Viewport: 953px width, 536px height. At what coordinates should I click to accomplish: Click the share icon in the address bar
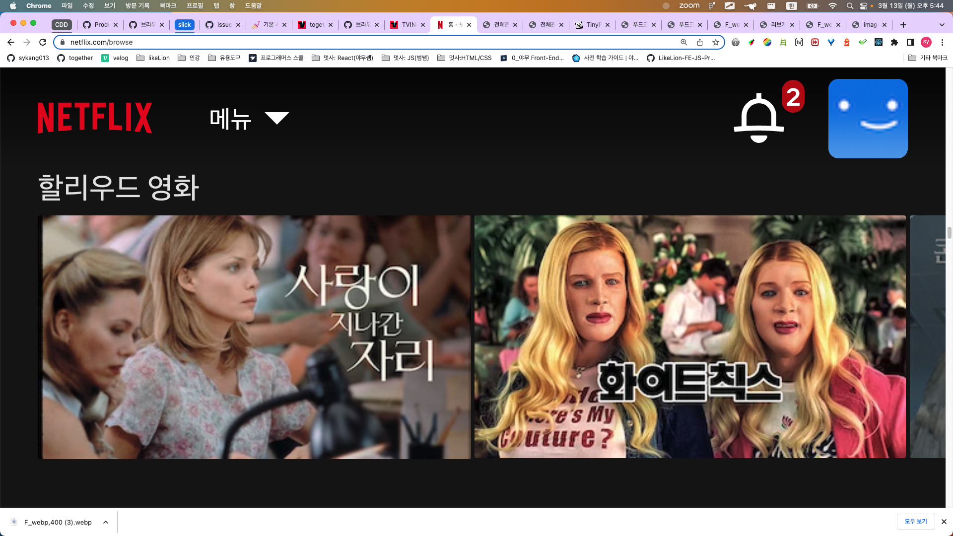click(700, 42)
